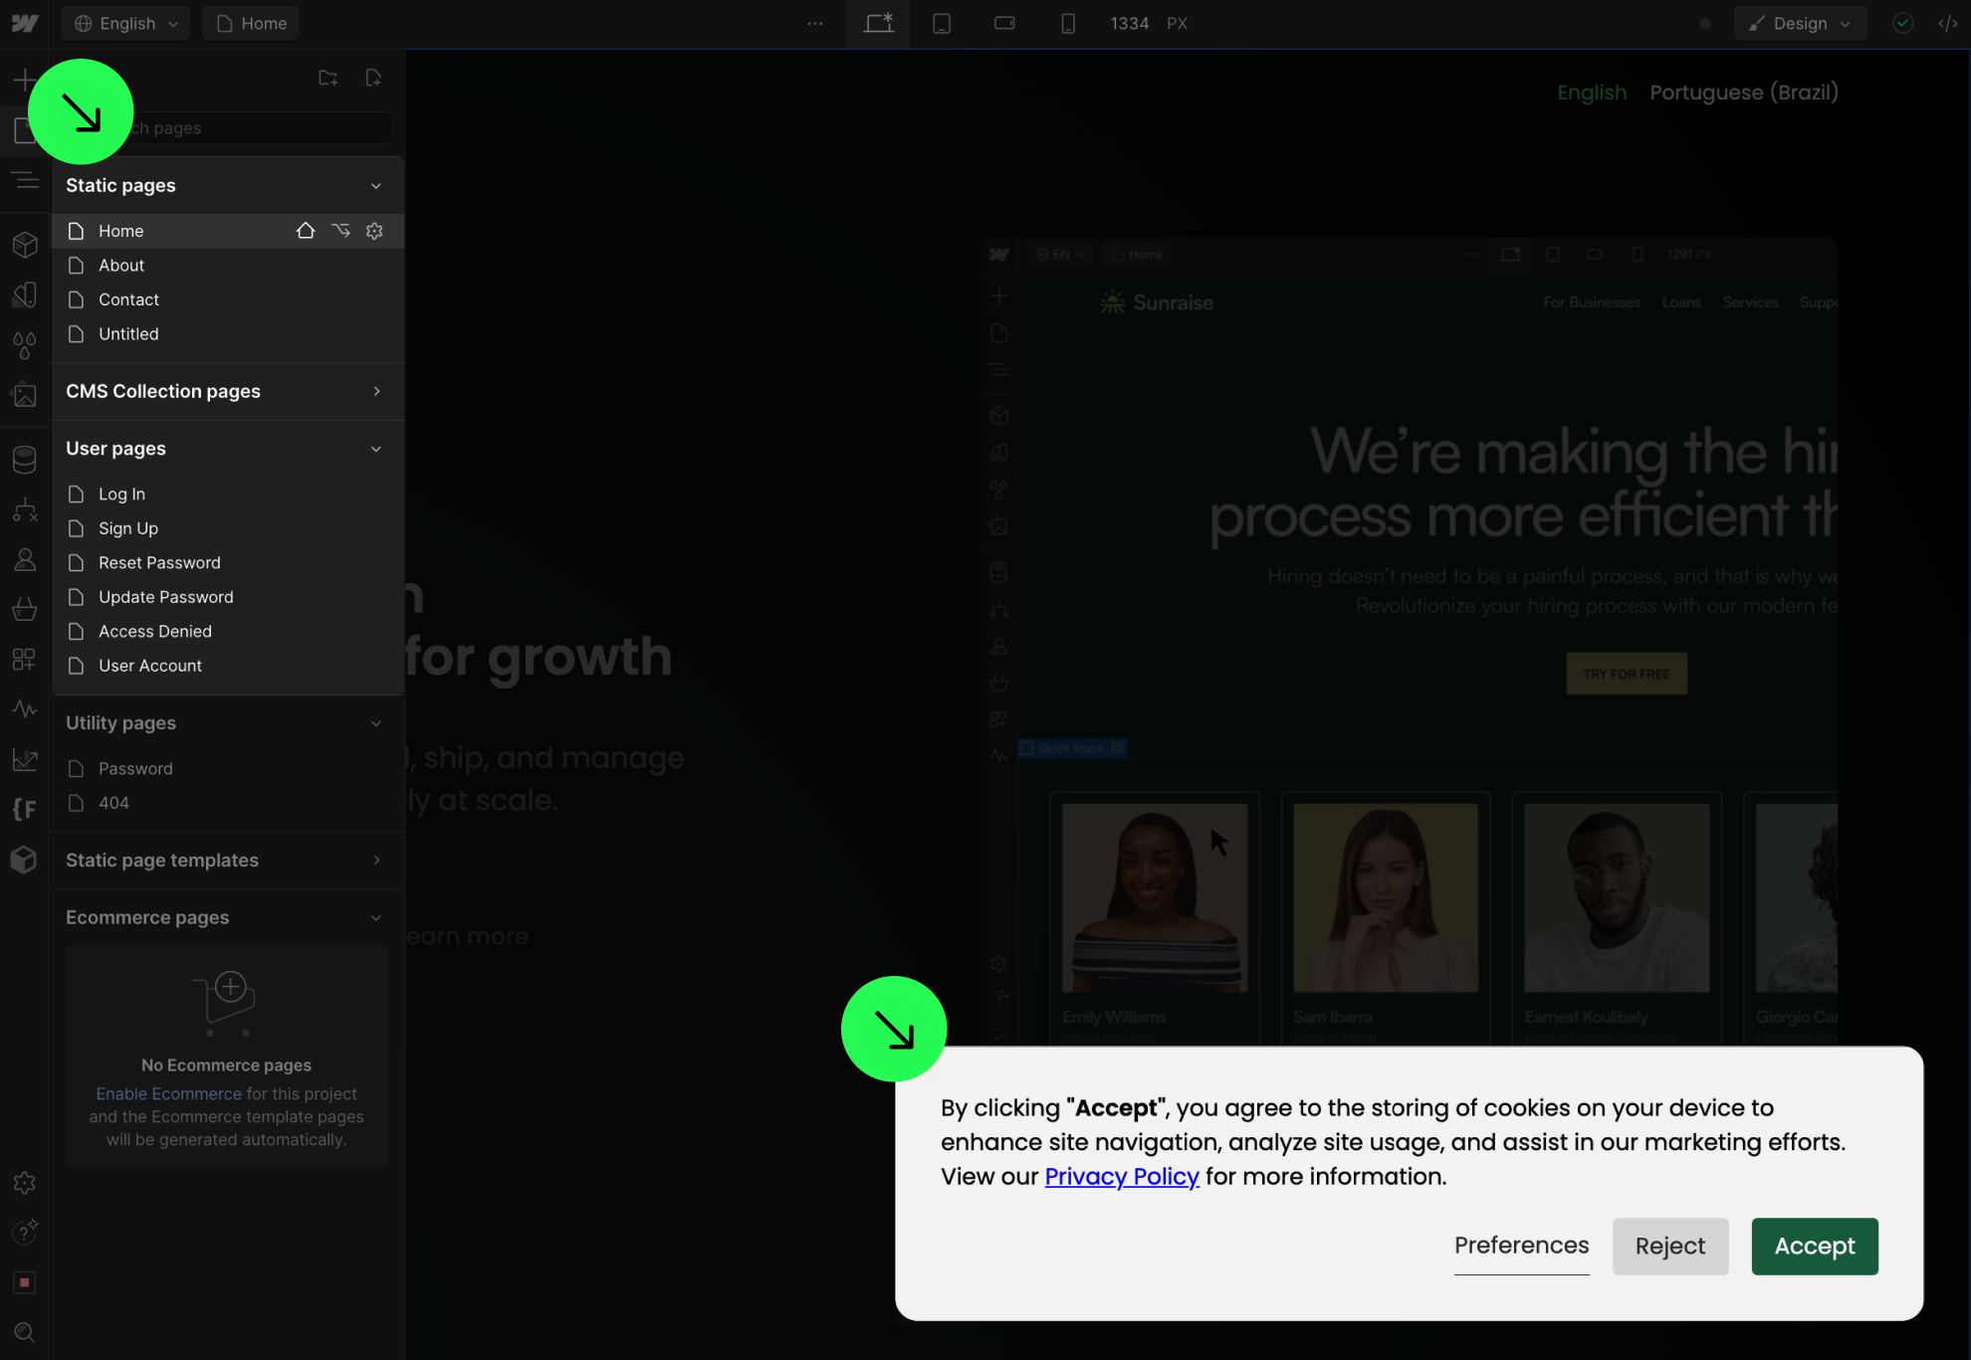The height and width of the screenshot is (1360, 1971).
Task: Open the Privacy Policy link
Action: (x=1122, y=1176)
